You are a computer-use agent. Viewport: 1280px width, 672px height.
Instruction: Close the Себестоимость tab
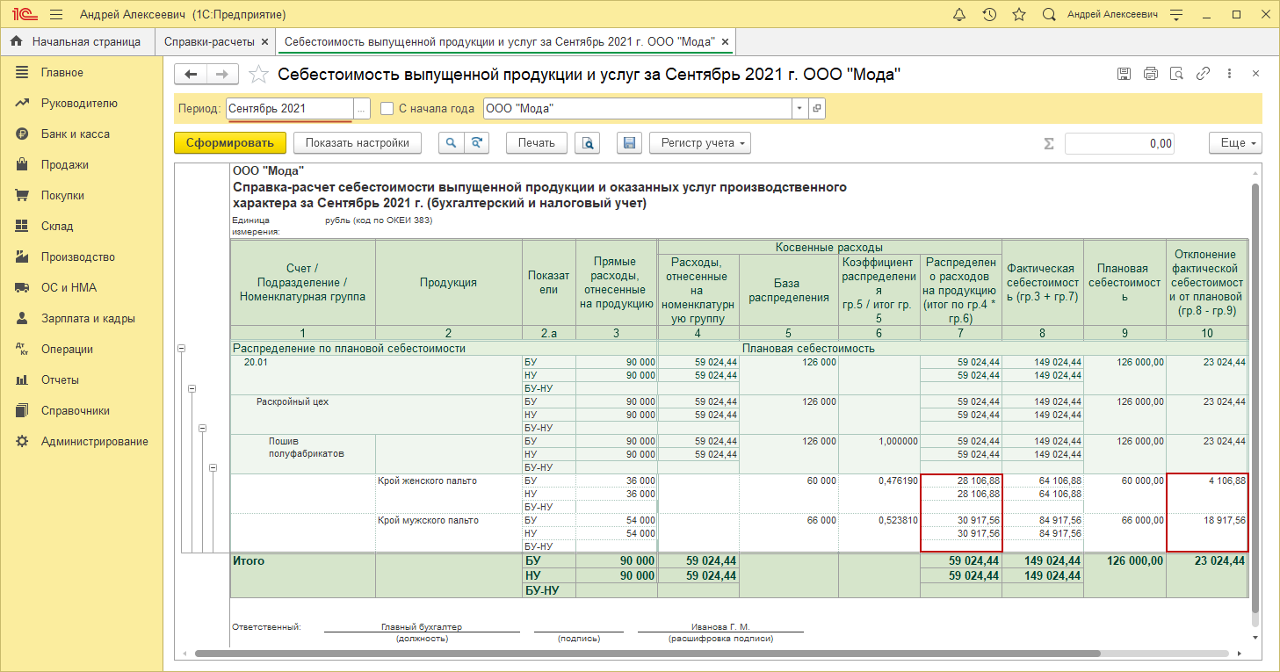click(x=727, y=41)
